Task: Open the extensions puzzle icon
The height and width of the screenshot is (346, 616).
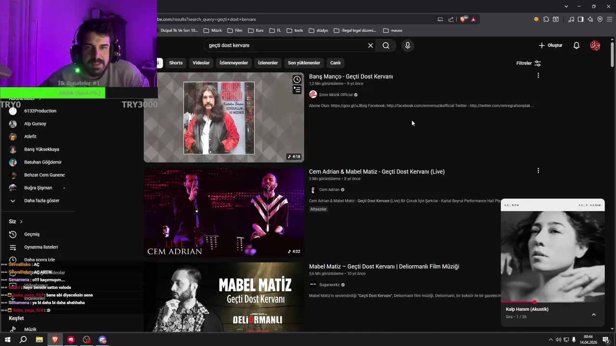Action: tap(546, 19)
